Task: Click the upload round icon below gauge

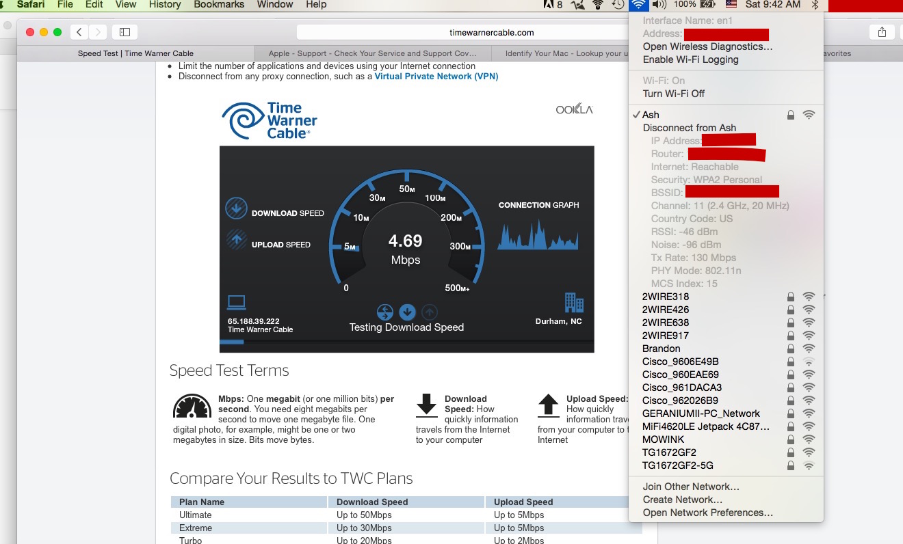Action: [x=429, y=312]
